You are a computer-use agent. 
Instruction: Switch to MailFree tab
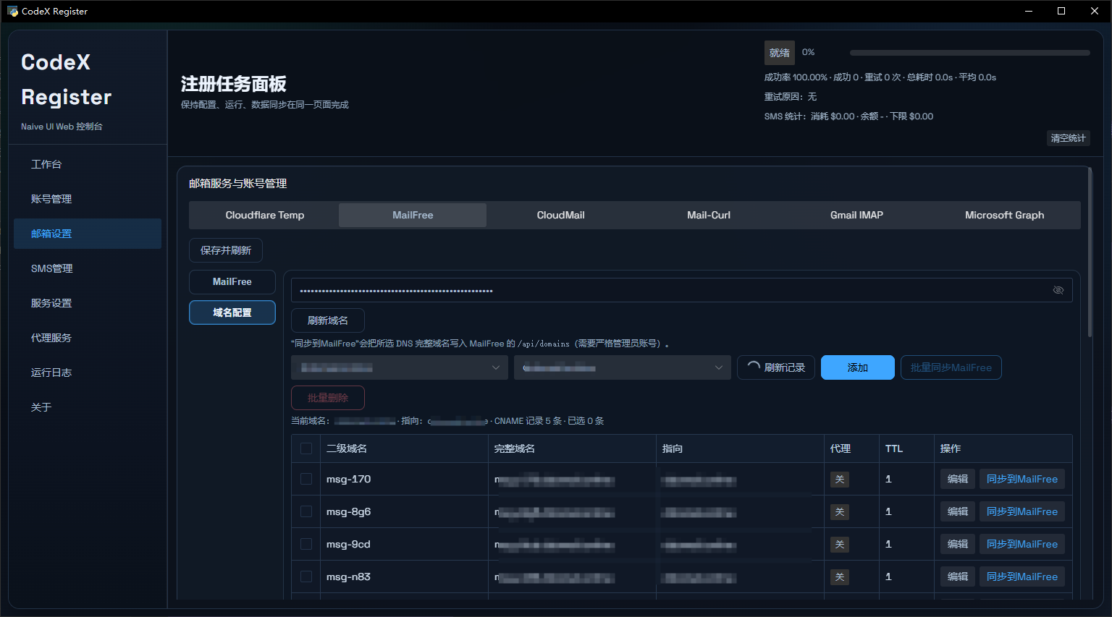pyautogui.click(x=413, y=215)
